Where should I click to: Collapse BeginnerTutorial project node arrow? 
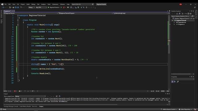pos(173,20)
